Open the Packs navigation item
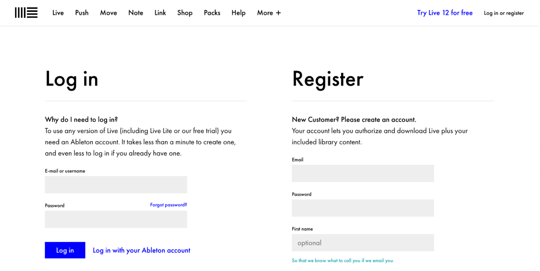Screen dimensions: 540x271 click(212, 13)
